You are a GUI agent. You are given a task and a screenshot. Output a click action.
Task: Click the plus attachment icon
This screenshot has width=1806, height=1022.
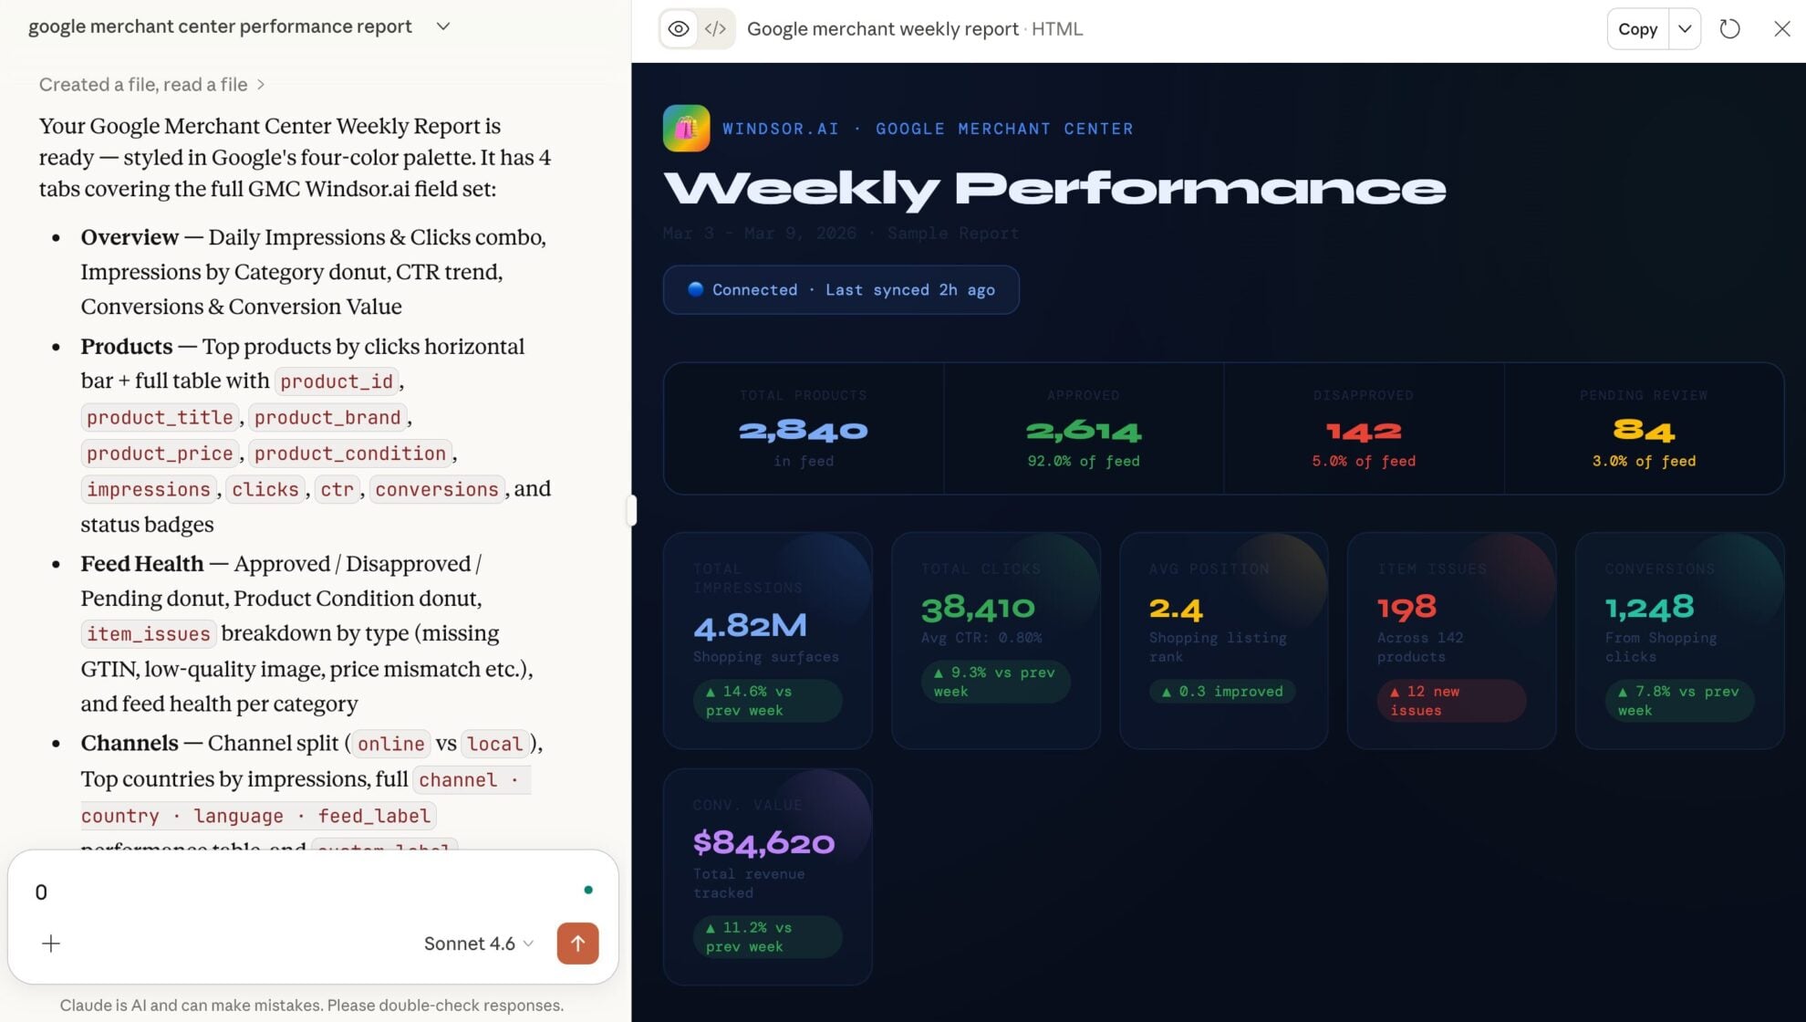(51, 944)
